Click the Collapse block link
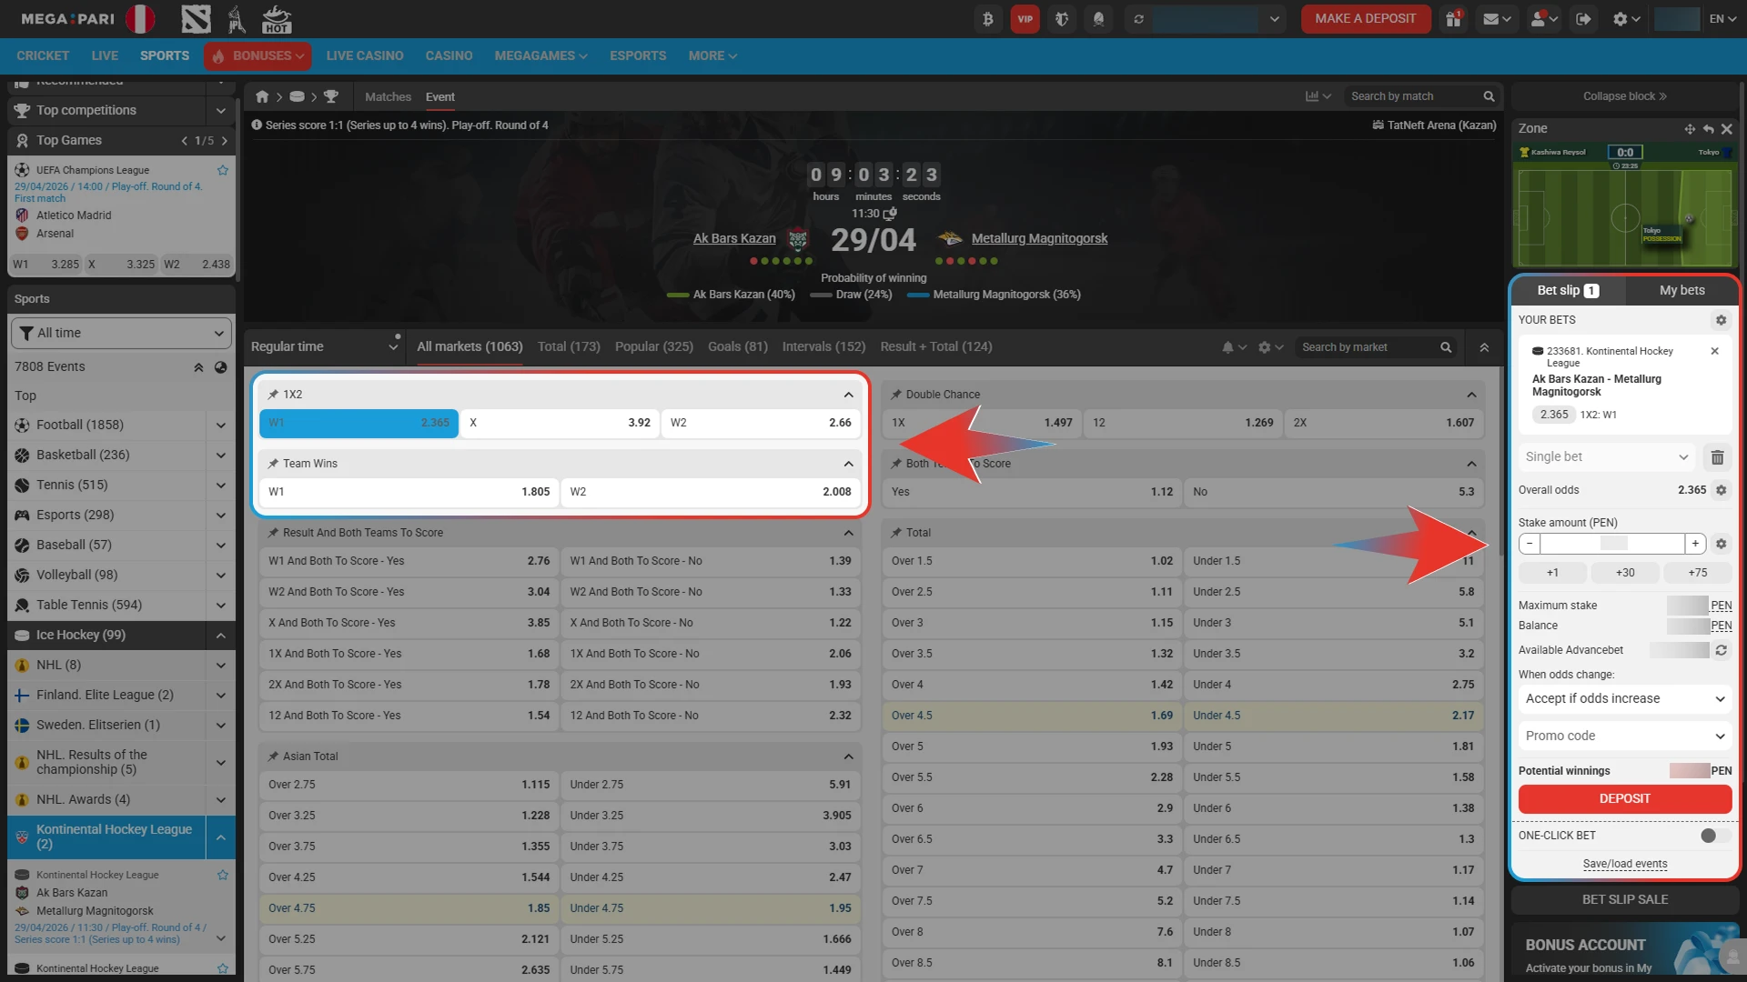The width and height of the screenshot is (1747, 982). 1625,96
